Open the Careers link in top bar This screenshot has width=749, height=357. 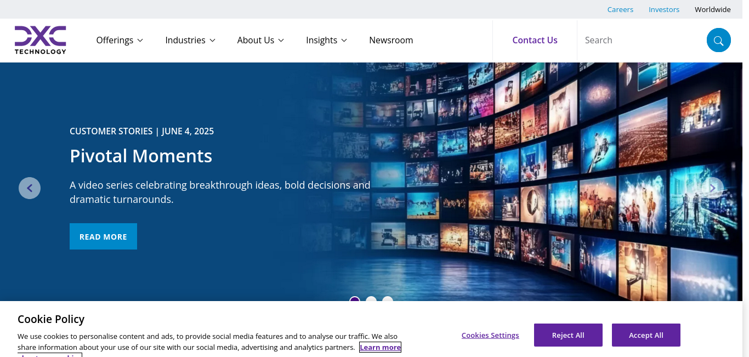click(x=620, y=9)
